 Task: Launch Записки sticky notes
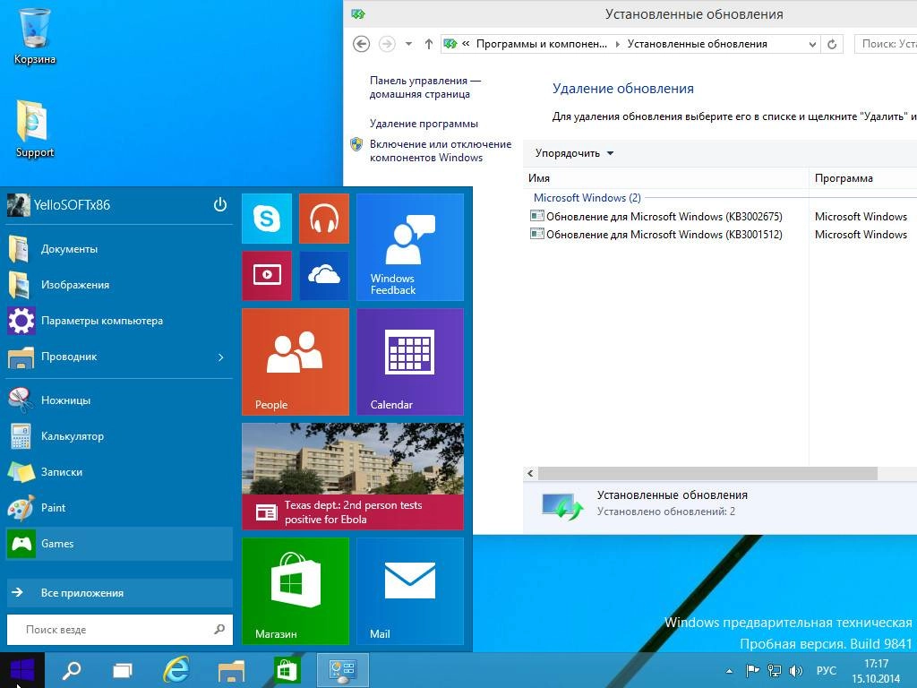pyautogui.click(x=119, y=472)
